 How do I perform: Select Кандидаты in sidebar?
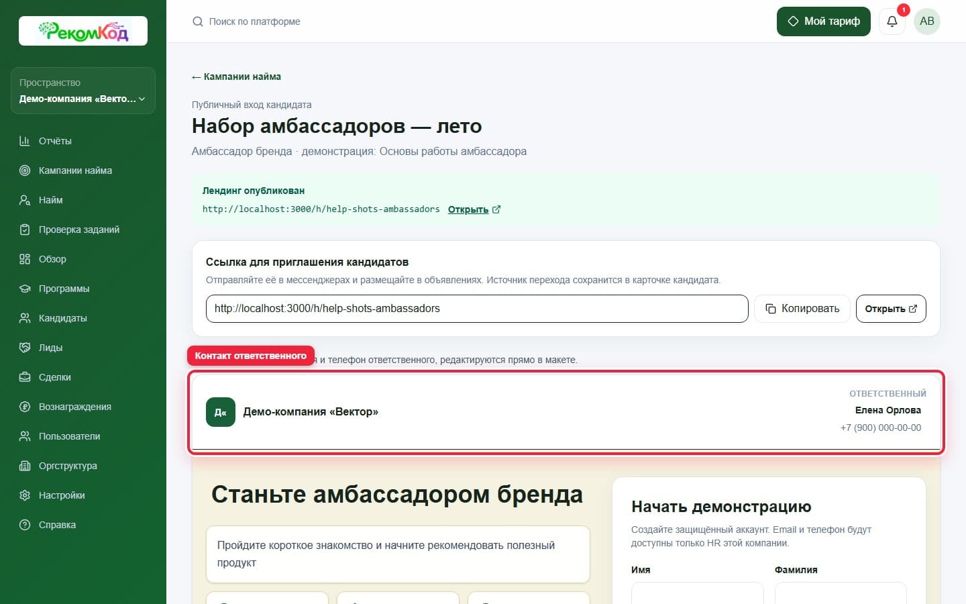pos(83,318)
